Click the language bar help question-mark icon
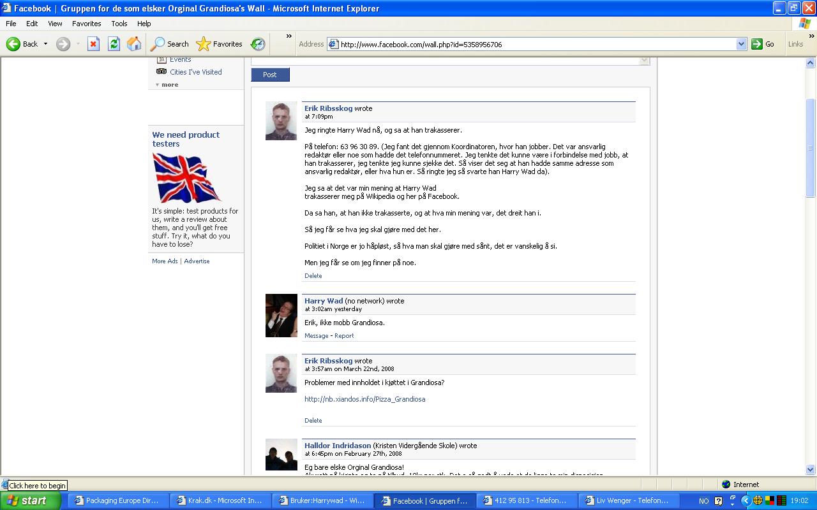 (718, 501)
